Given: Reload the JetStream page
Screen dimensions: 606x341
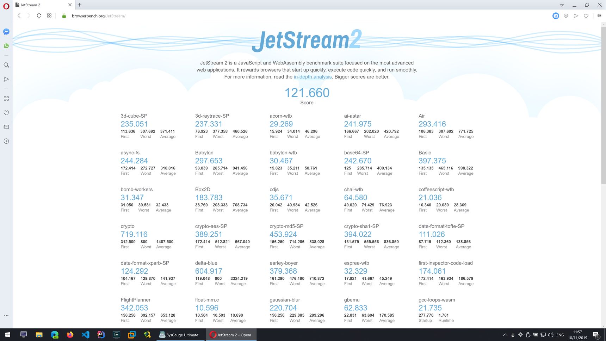Looking at the screenshot, I should [39, 15].
